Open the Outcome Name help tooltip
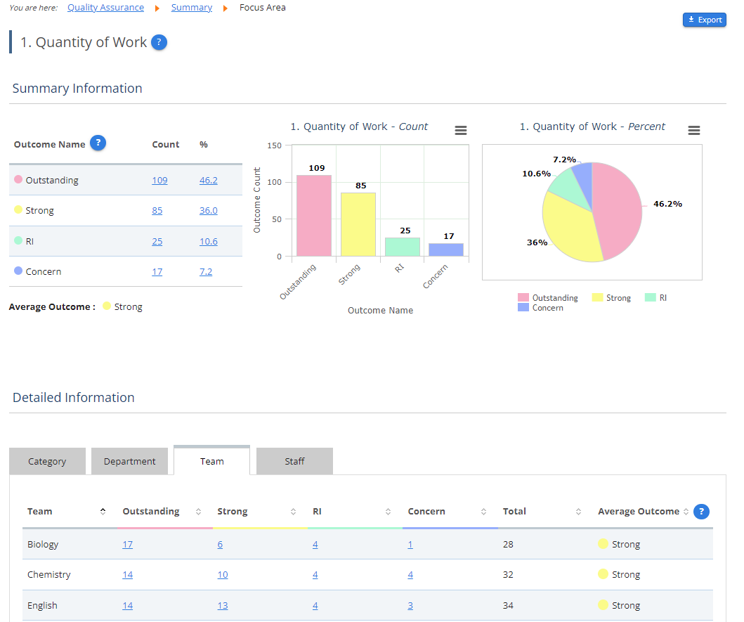Viewport: 744px width, 622px height. (x=98, y=143)
